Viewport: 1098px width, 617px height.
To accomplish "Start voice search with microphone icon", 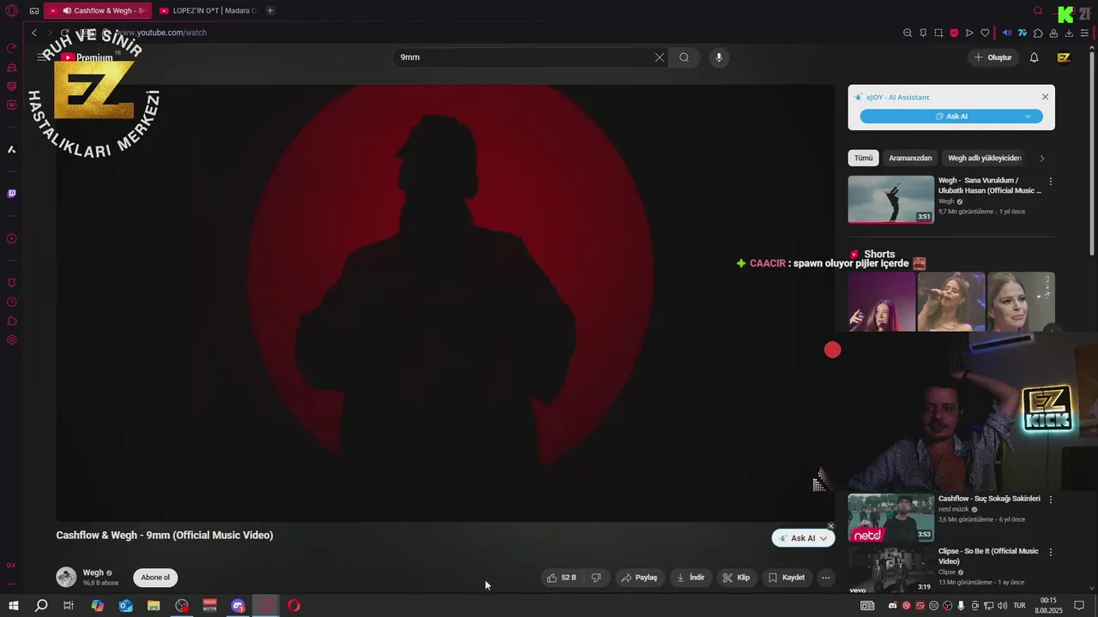I will [x=719, y=57].
